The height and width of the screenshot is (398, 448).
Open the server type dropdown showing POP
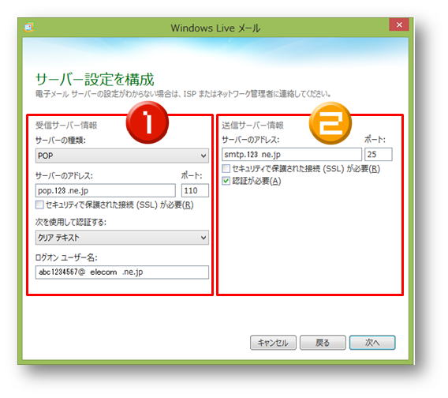[x=122, y=156]
